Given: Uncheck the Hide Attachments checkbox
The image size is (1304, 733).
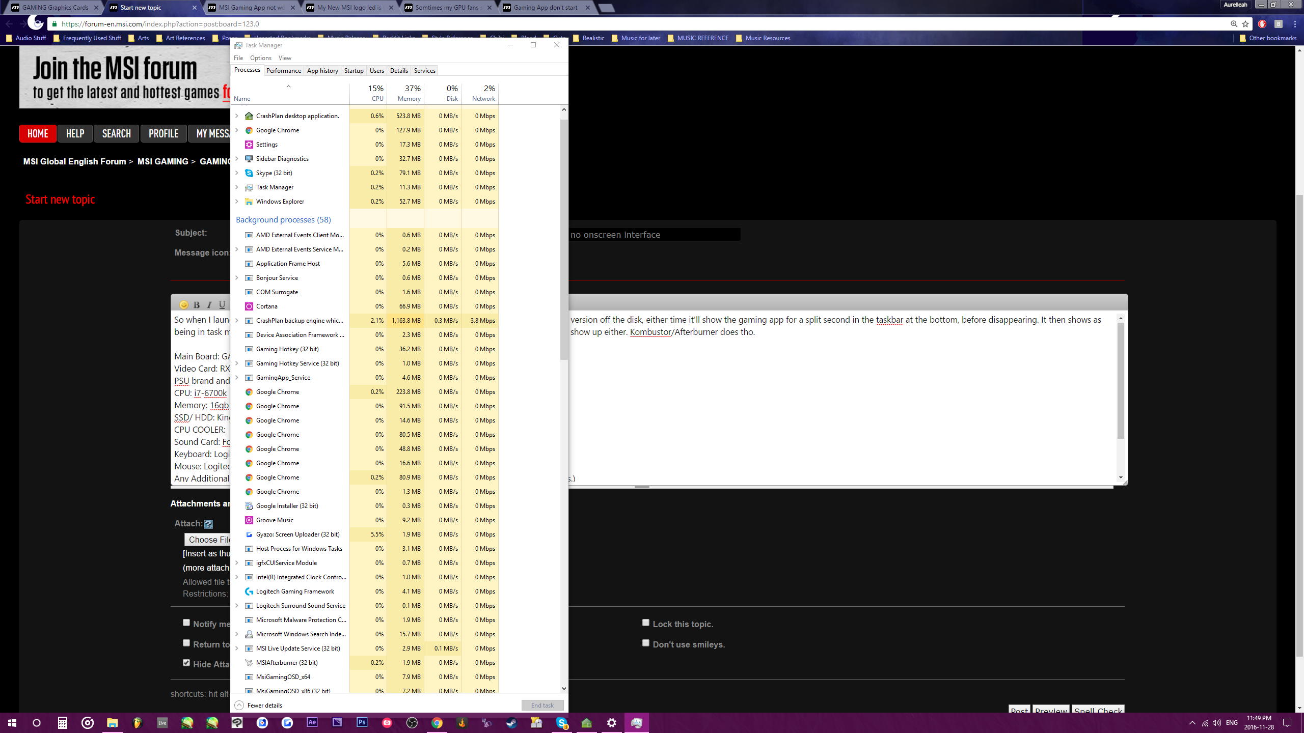Looking at the screenshot, I should [x=186, y=662].
